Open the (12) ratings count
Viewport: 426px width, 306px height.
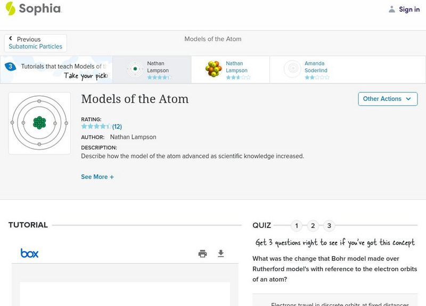coord(117,126)
